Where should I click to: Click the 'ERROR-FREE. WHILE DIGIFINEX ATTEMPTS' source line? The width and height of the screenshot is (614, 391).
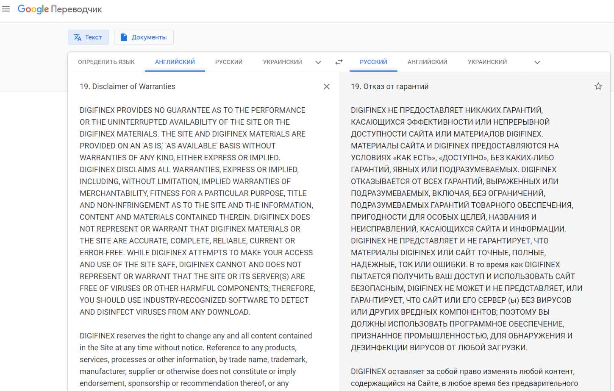(196, 253)
